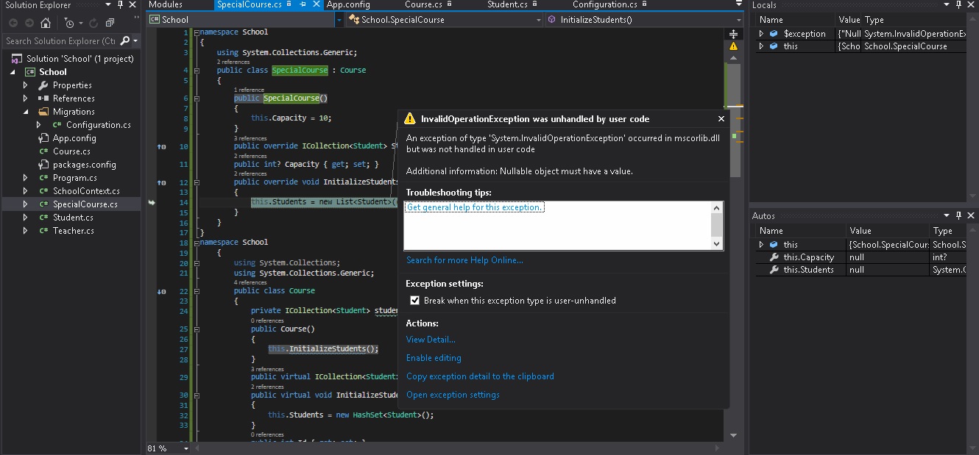
Task: Click the pin icon on the SpecialCourse.cs tab
Action: [302, 4]
